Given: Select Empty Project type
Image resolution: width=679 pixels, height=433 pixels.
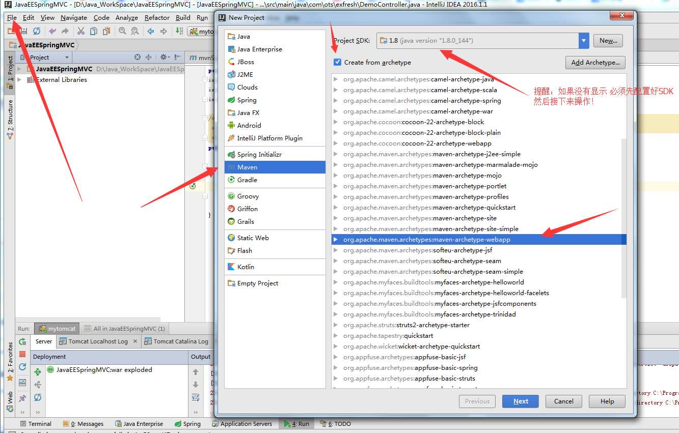Looking at the screenshot, I should (x=275, y=283).
